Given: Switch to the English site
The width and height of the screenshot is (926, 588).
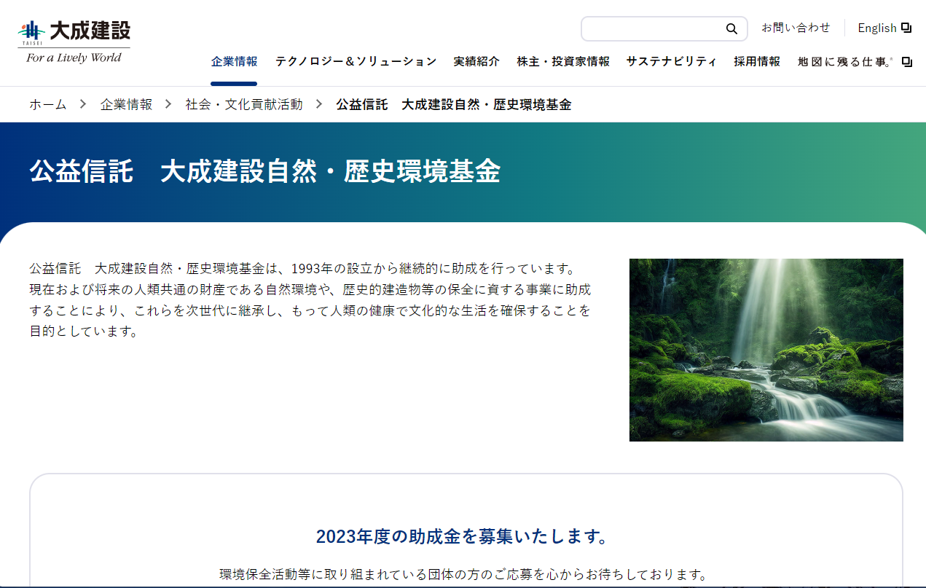Looking at the screenshot, I should [876, 28].
